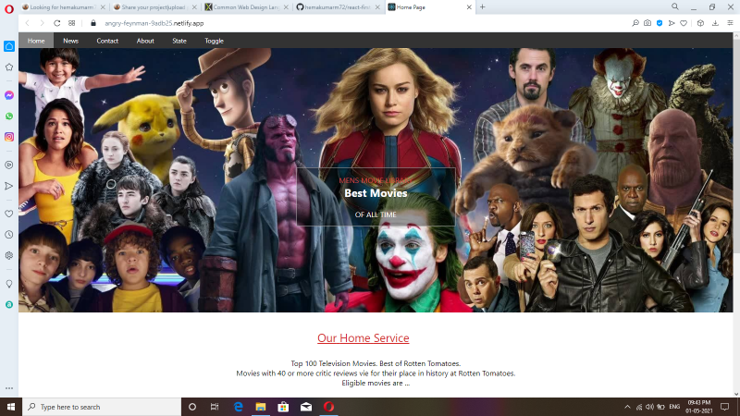Screen dimensions: 740x416
Task: Click the Type here to search box
Action: pos(102,407)
